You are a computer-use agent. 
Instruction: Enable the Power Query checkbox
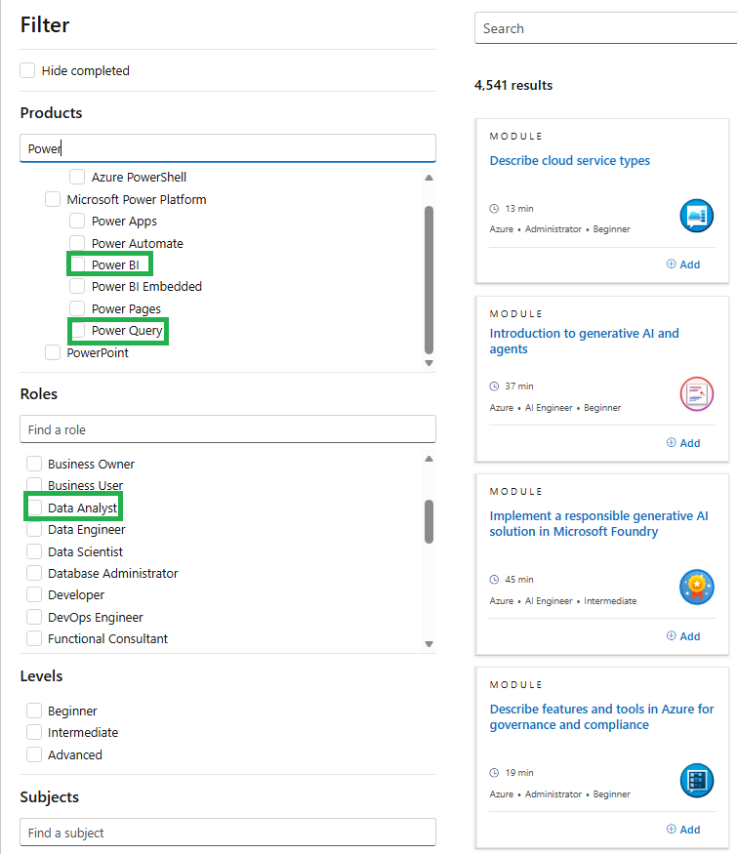pyautogui.click(x=77, y=331)
